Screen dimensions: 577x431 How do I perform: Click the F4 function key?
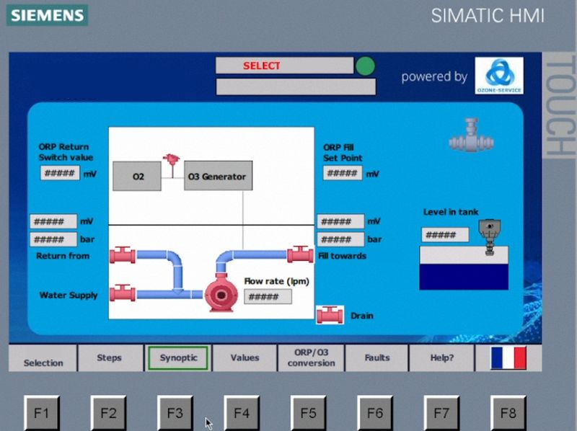click(x=242, y=413)
